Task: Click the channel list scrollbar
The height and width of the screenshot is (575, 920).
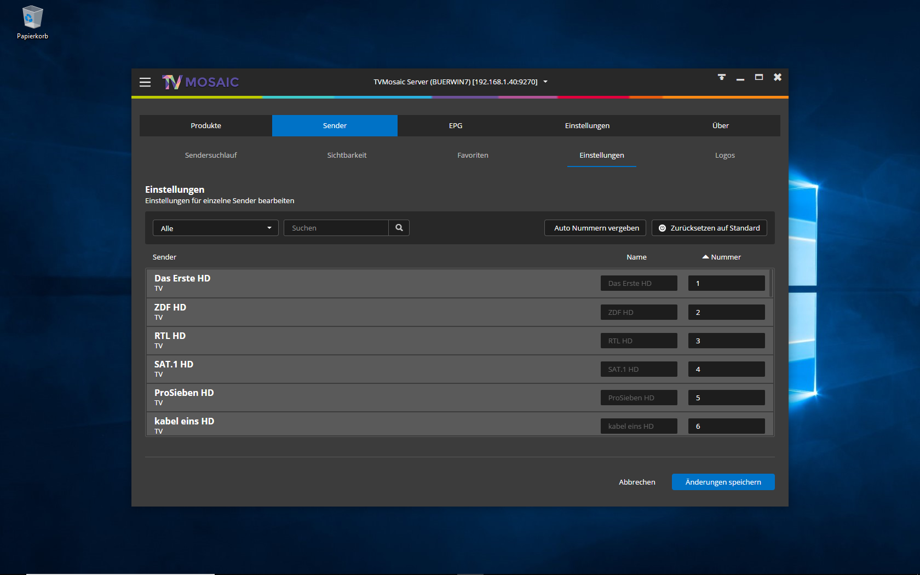Action: pyautogui.click(x=772, y=283)
